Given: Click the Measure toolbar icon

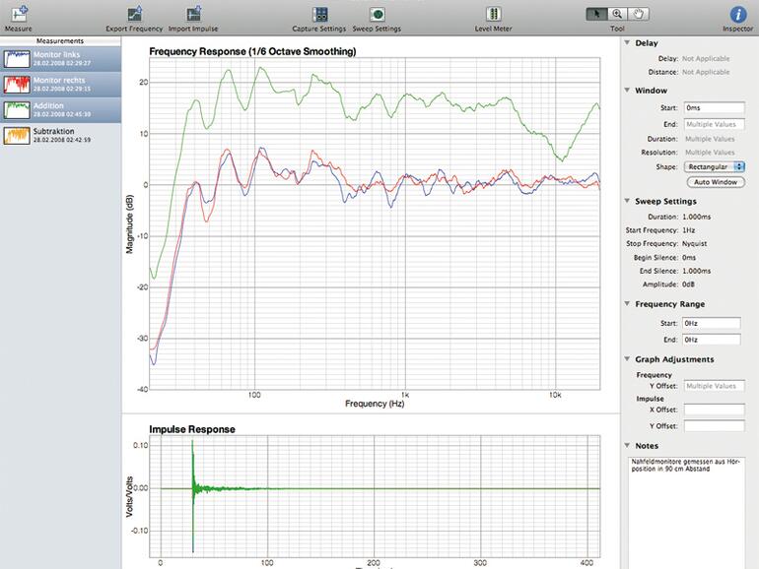Looking at the screenshot, I should click(x=18, y=15).
